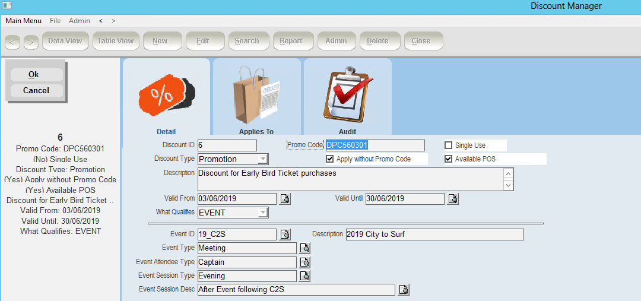The image size is (641, 301).
Task: Click the Event Attendee Type field
Action: 247,262
